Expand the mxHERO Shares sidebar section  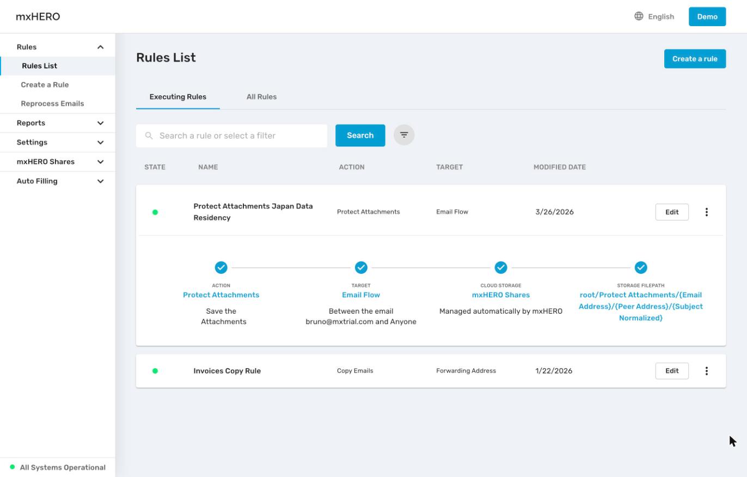pyautogui.click(x=100, y=162)
